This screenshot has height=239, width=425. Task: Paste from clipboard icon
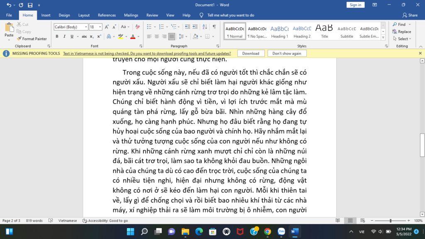pos(9,28)
